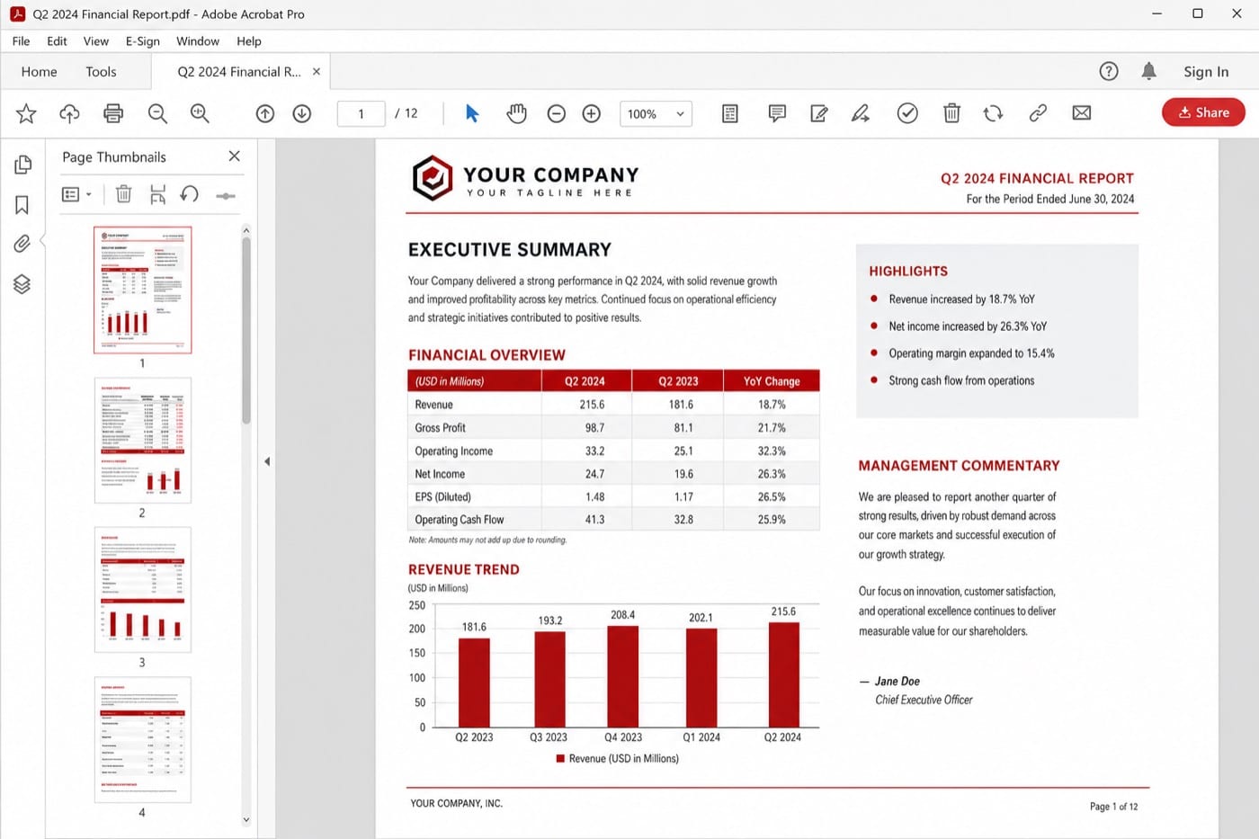Go to previous page with up arrow
Screen dimensions: 1259x839
click(x=265, y=113)
